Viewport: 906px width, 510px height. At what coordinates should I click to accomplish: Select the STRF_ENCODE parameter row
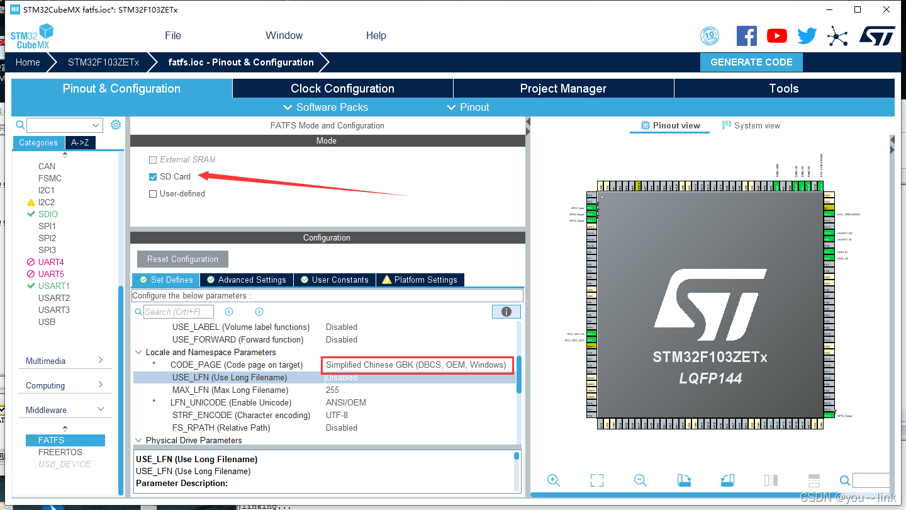(x=324, y=416)
